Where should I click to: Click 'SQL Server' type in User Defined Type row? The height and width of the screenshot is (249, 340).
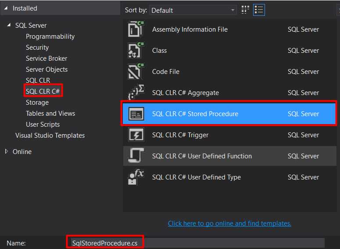(x=303, y=177)
